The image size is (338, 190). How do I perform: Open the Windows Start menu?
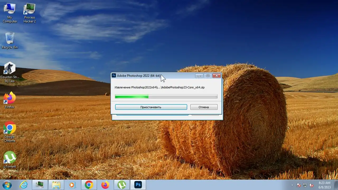(7, 185)
